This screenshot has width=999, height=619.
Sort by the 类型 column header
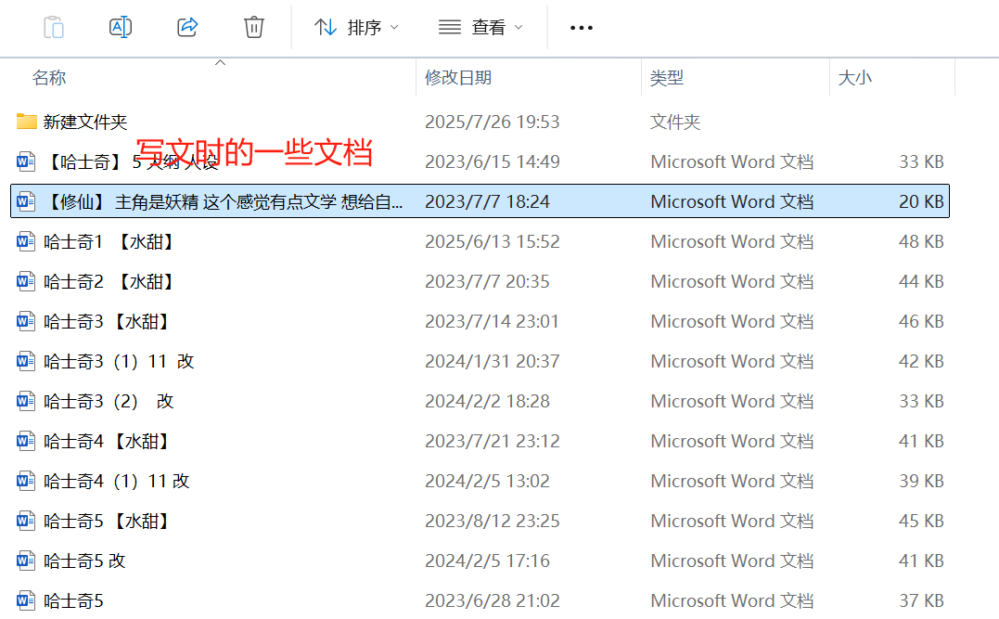click(x=666, y=78)
